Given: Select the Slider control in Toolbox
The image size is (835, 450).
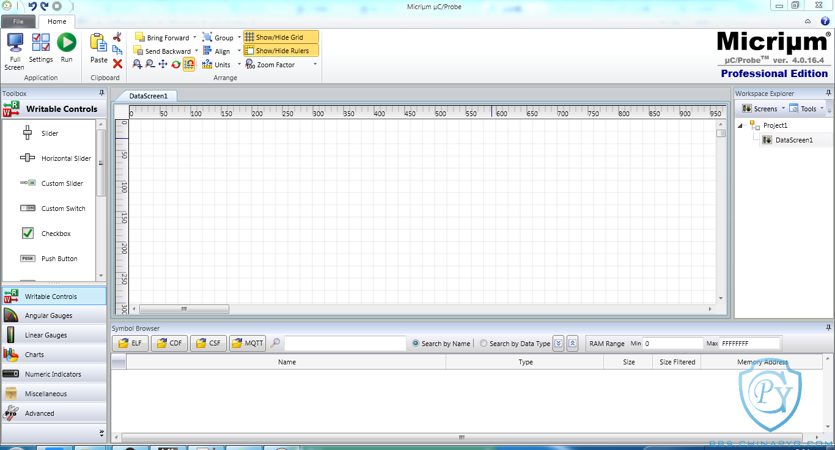Looking at the screenshot, I should tap(50, 133).
